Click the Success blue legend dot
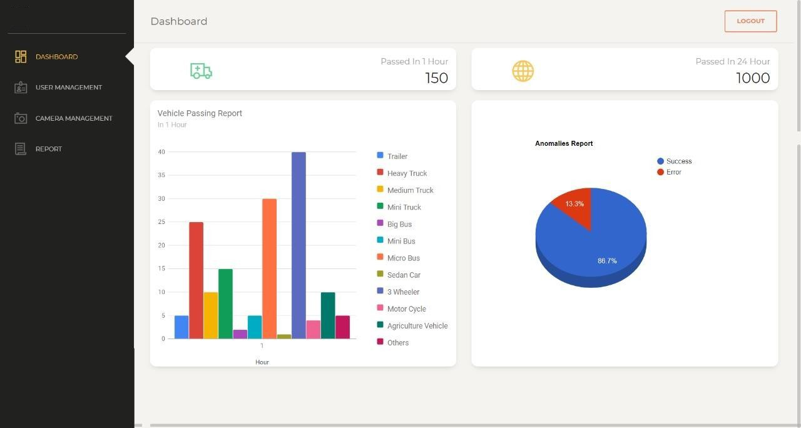The width and height of the screenshot is (801, 428). (x=660, y=161)
